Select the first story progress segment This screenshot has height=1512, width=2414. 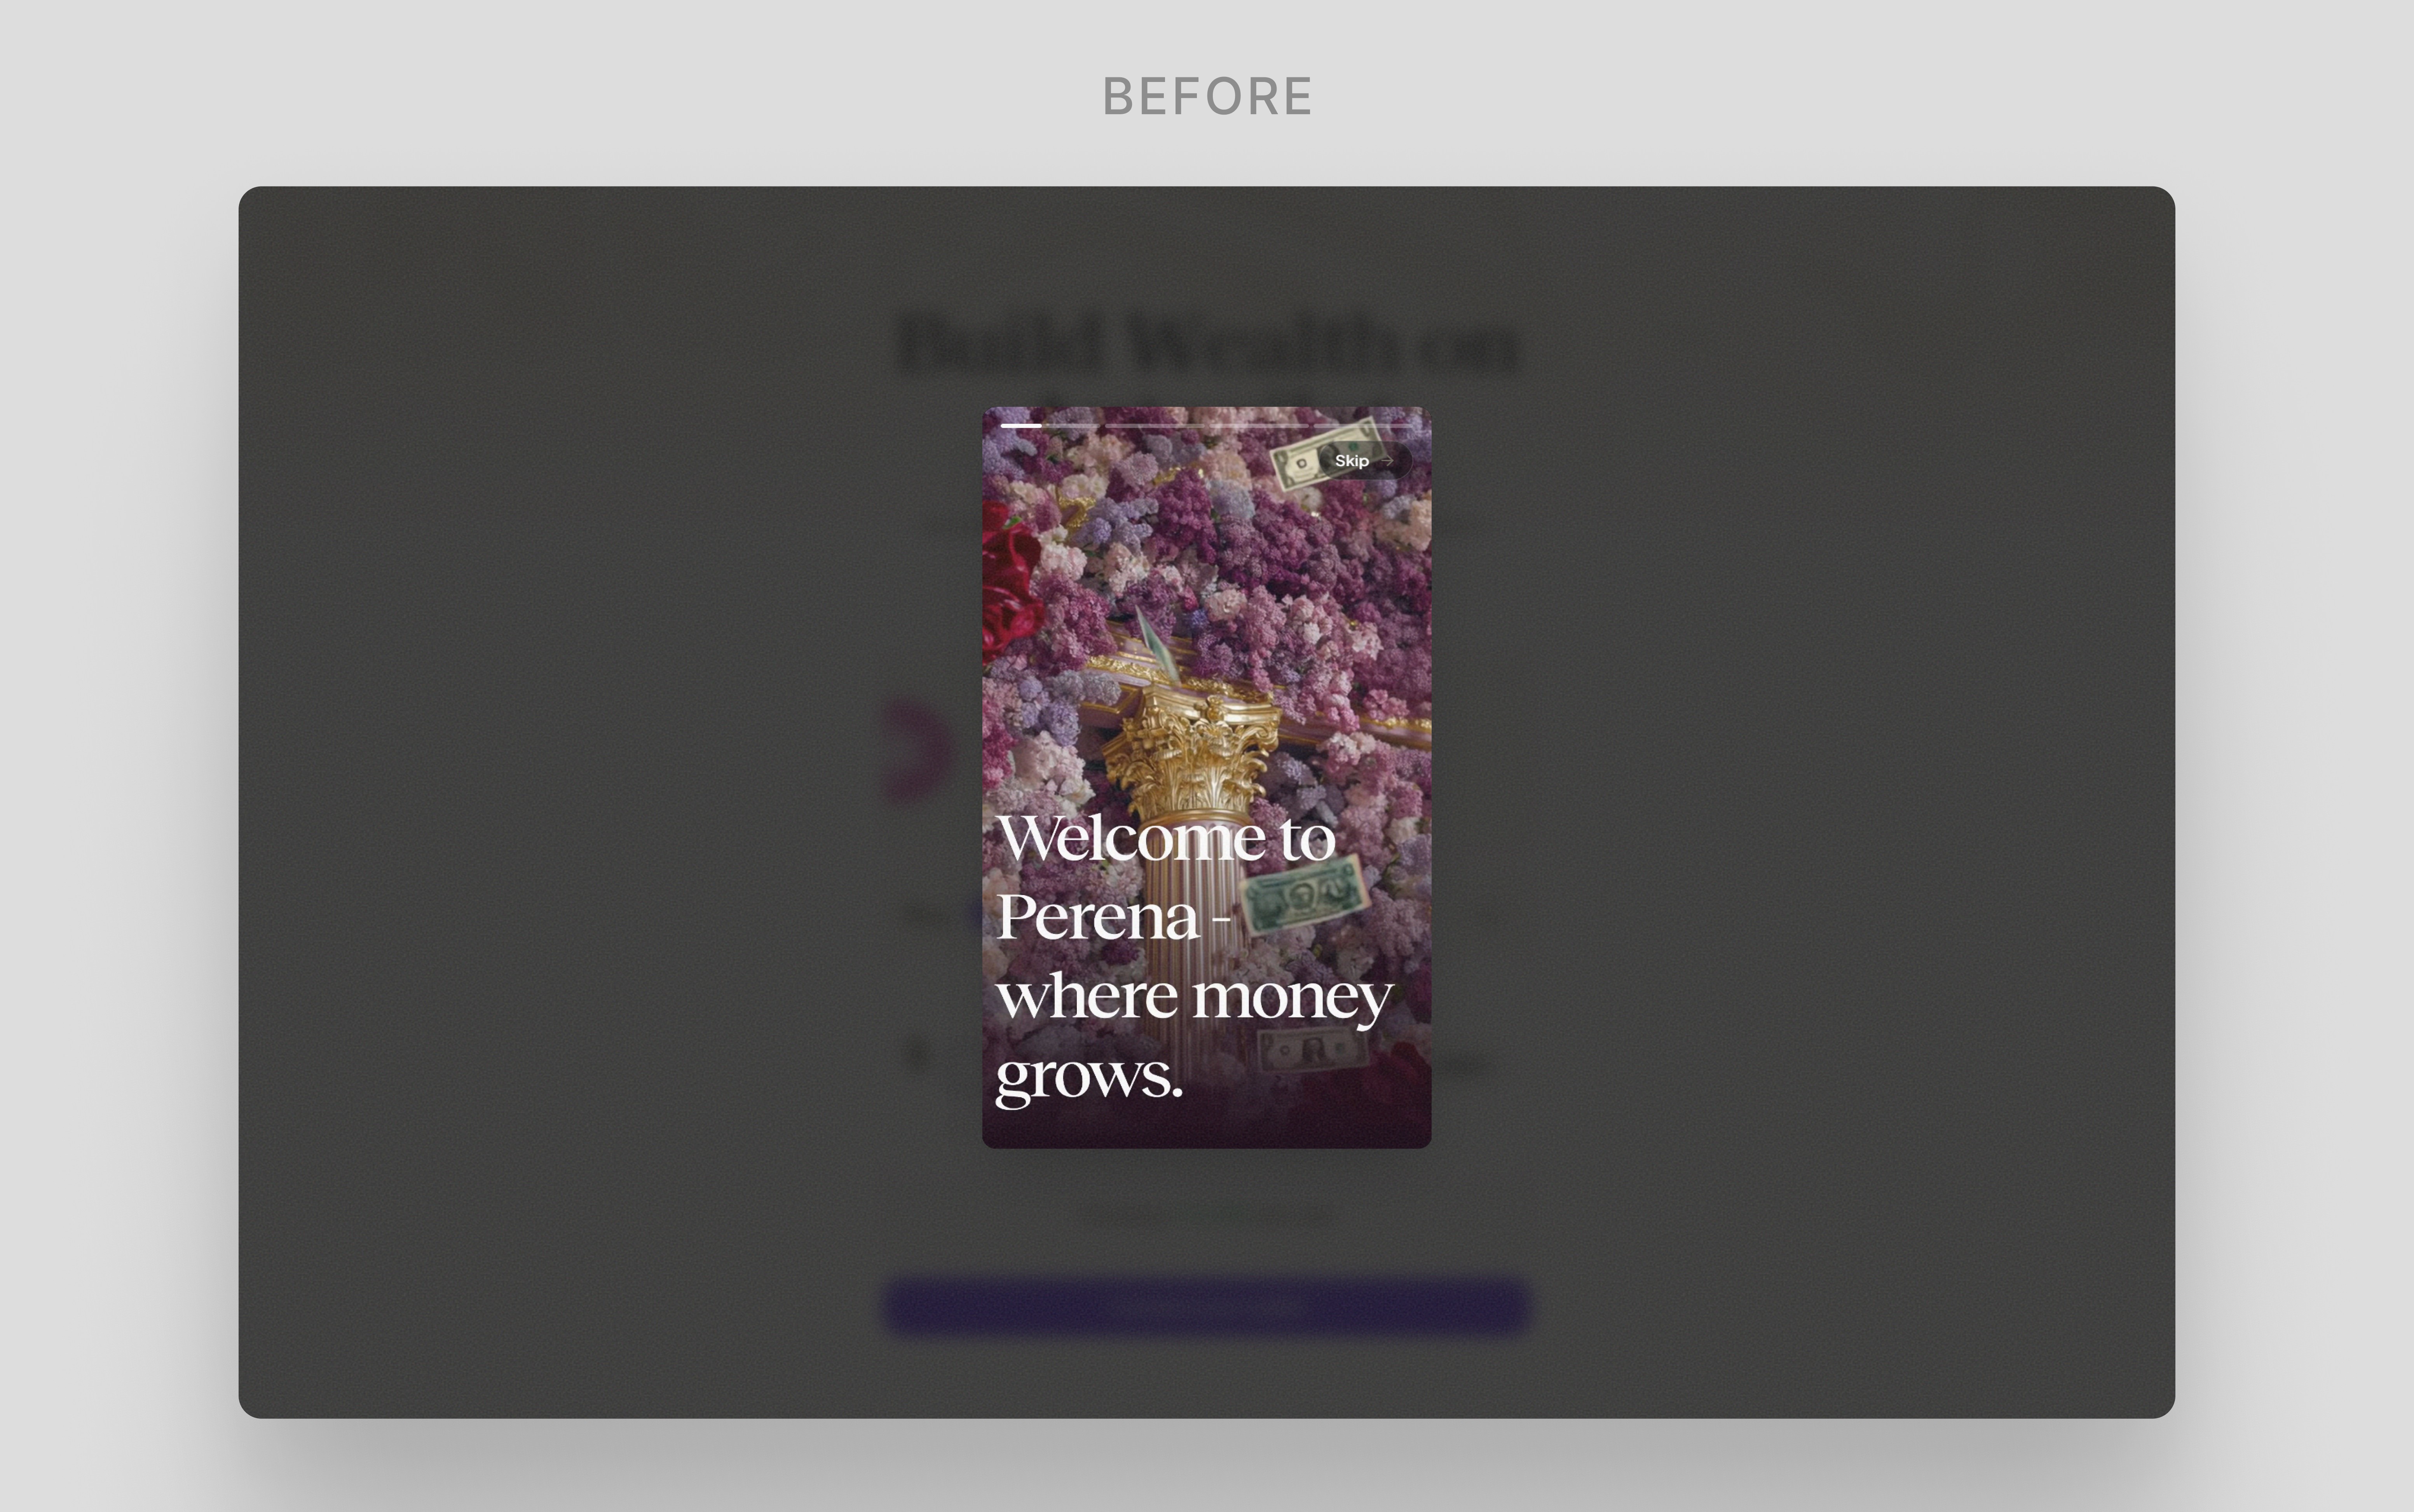coord(1050,426)
